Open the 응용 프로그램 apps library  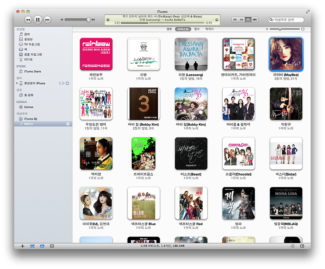[33, 54]
